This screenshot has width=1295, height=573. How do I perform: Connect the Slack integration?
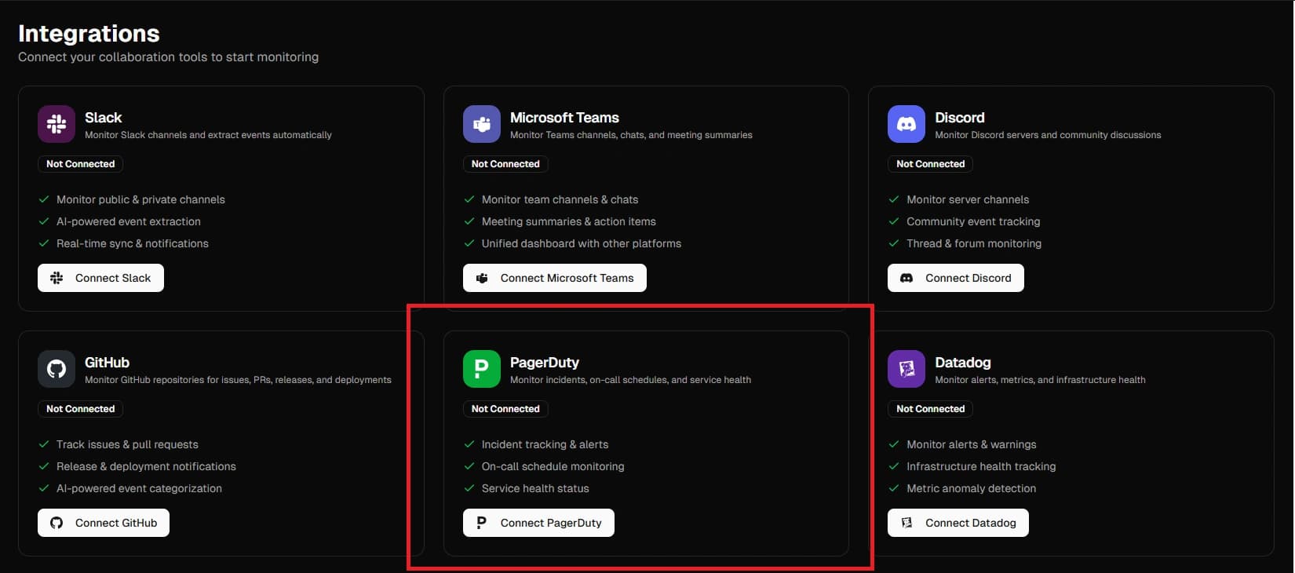click(x=100, y=278)
